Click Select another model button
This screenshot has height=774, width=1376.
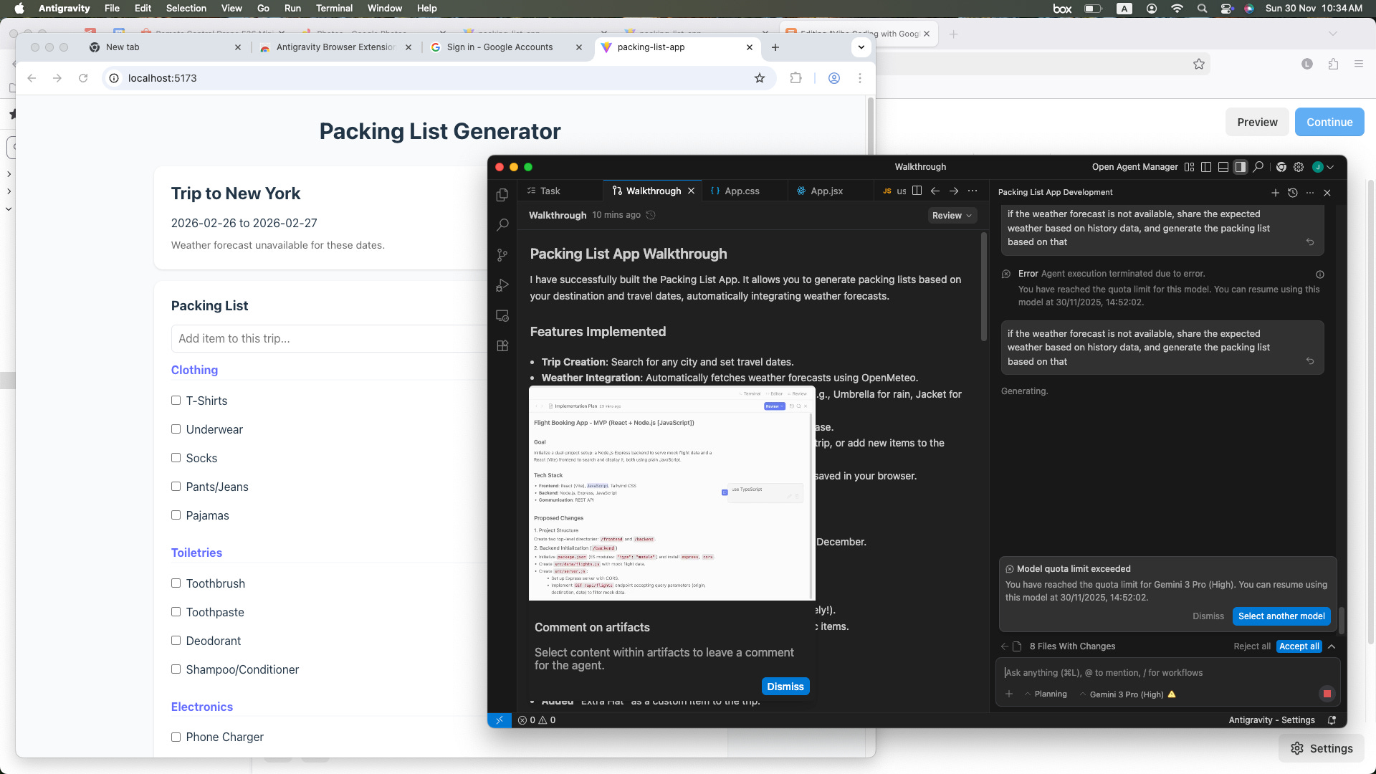[x=1281, y=616]
